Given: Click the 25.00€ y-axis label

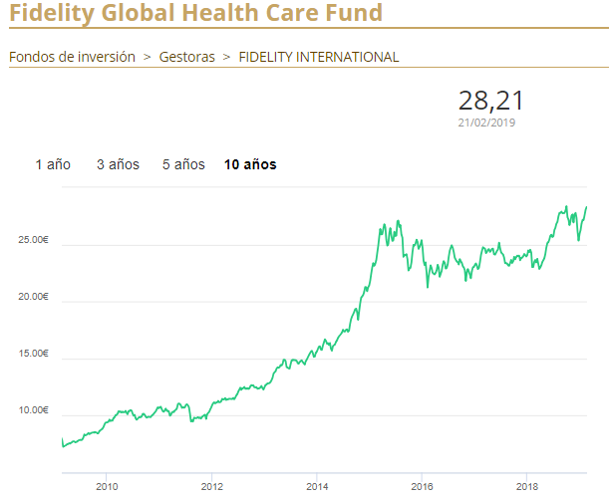Looking at the screenshot, I should pyautogui.click(x=34, y=240).
